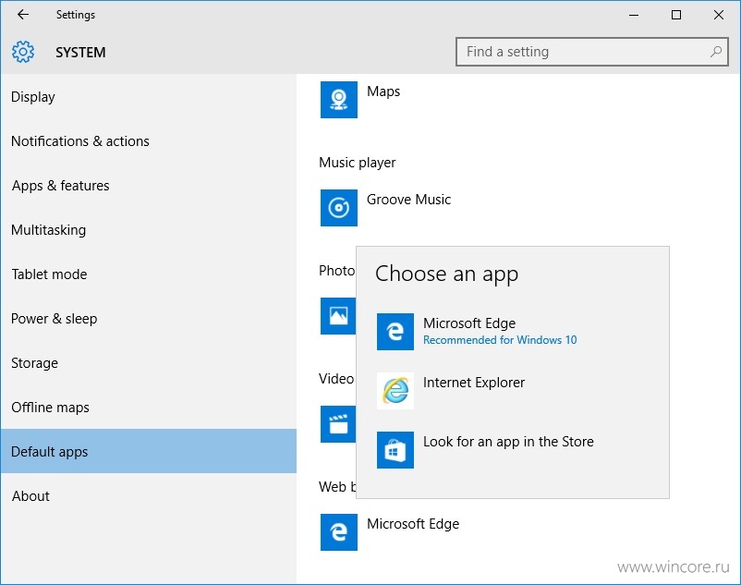Viewport: 741px width, 585px height.
Task: Open the Storage section
Action: 149,363
